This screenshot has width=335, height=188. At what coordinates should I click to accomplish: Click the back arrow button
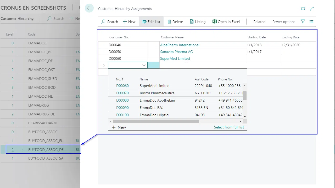(89, 8)
